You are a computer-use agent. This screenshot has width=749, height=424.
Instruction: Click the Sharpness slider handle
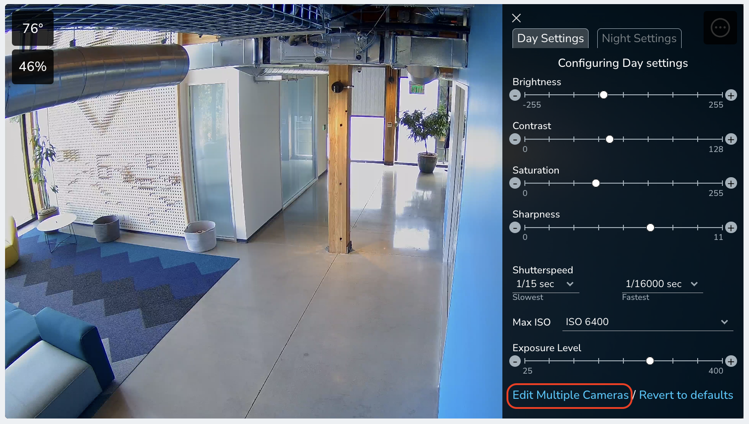(x=650, y=228)
